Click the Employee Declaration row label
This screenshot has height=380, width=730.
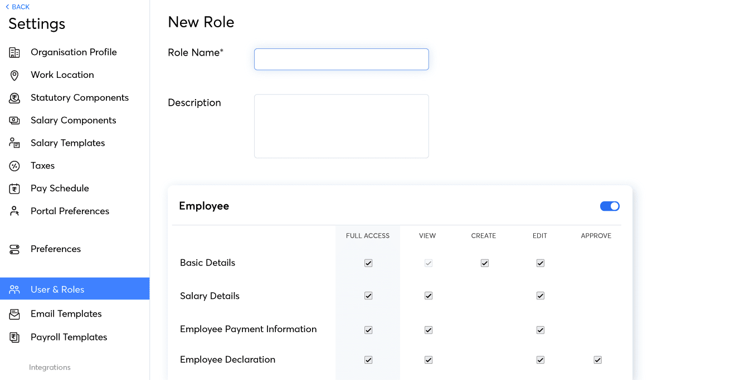click(x=227, y=360)
